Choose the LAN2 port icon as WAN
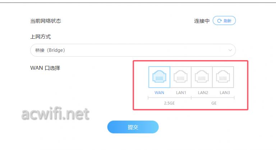 202,77
